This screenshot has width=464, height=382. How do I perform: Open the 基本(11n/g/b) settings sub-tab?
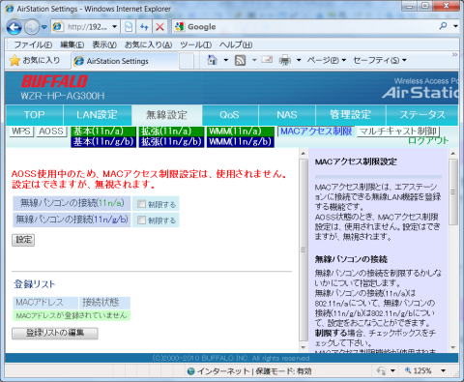[x=103, y=142]
